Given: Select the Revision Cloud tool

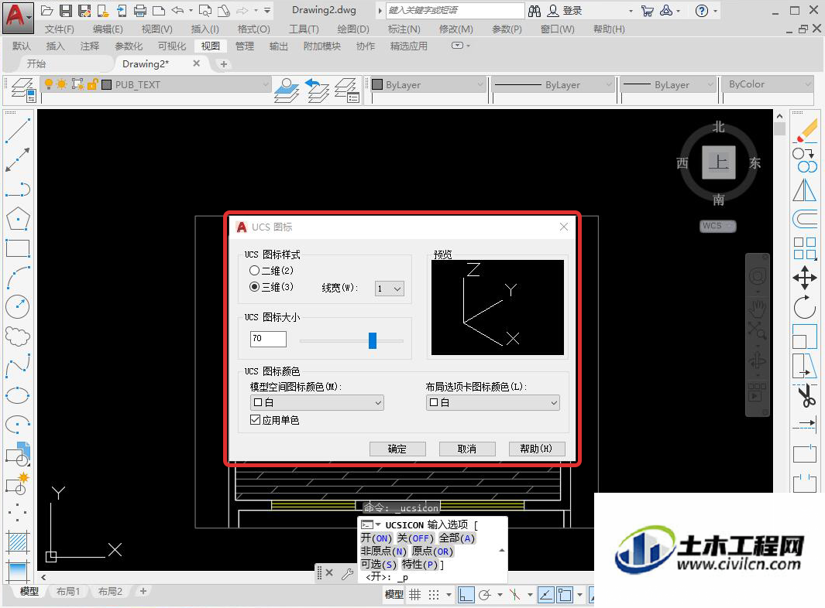Looking at the screenshot, I should [18, 336].
